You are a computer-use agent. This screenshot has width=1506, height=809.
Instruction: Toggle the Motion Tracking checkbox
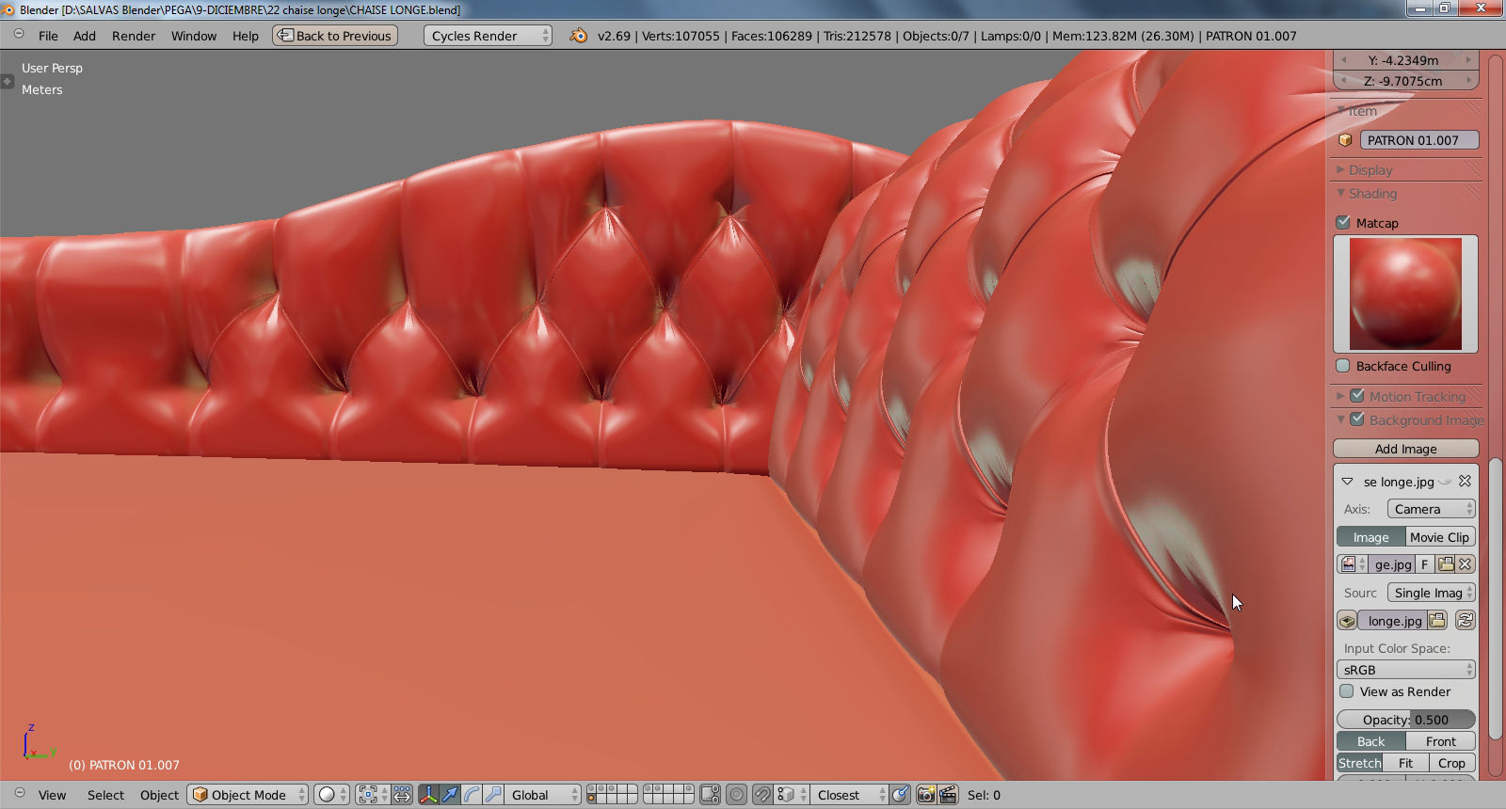point(1357,396)
